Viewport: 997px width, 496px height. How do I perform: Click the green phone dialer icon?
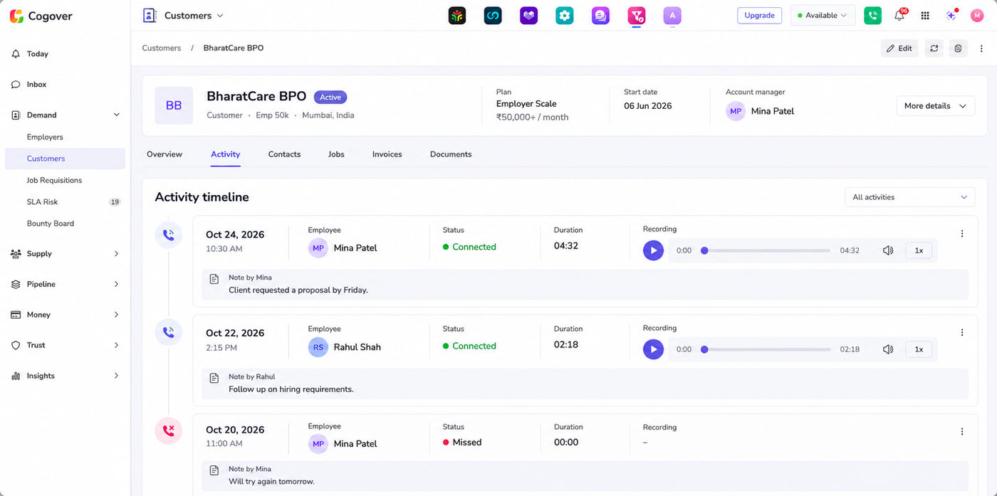[872, 16]
